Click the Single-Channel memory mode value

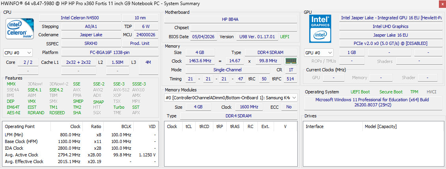coord(228,70)
